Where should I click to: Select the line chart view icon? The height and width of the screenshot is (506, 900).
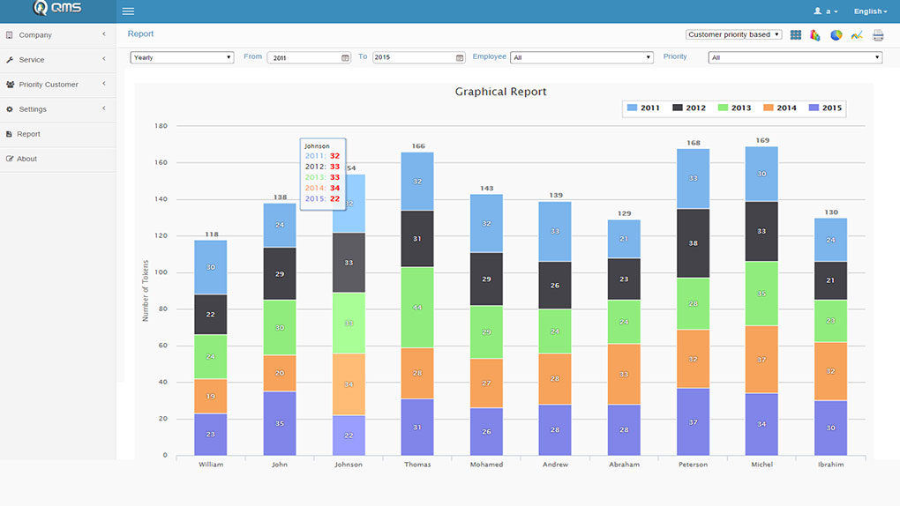tap(857, 35)
